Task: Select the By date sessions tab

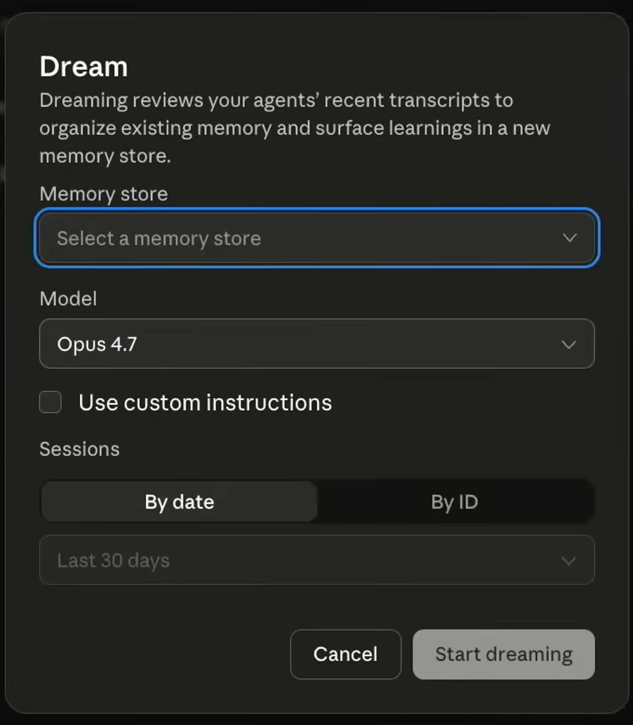Action: click(179, 501)
